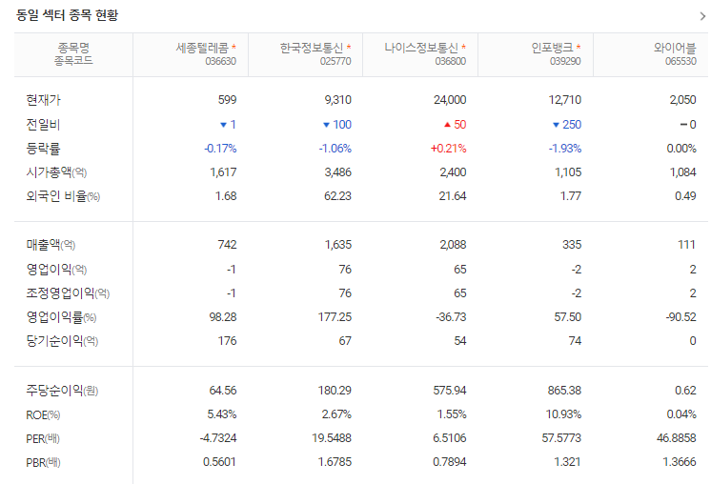Click the operating margin value 177.25

coord(335,317)
